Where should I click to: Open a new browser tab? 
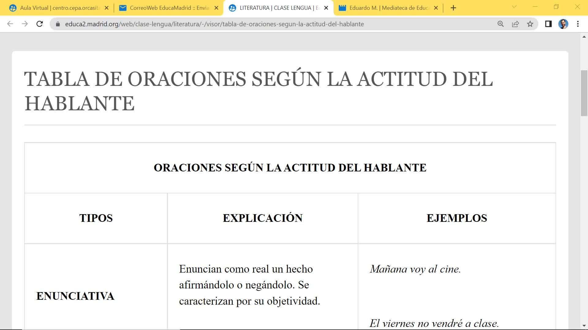(x=454, y=8)
